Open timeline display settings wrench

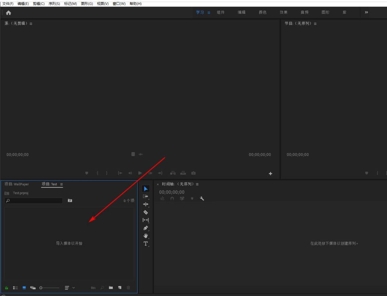[x=202, y=199]
